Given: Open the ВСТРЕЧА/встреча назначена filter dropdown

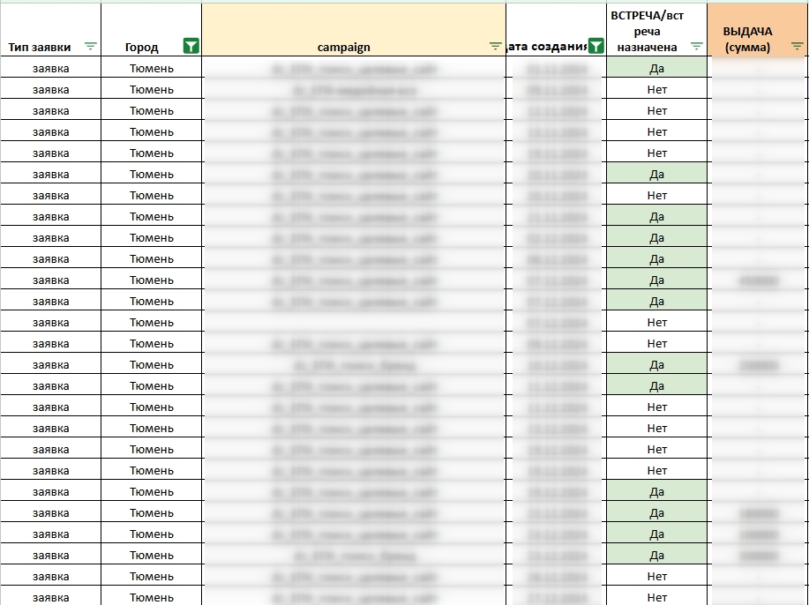Looking at the screenshot, I should (x=697, y=47).
